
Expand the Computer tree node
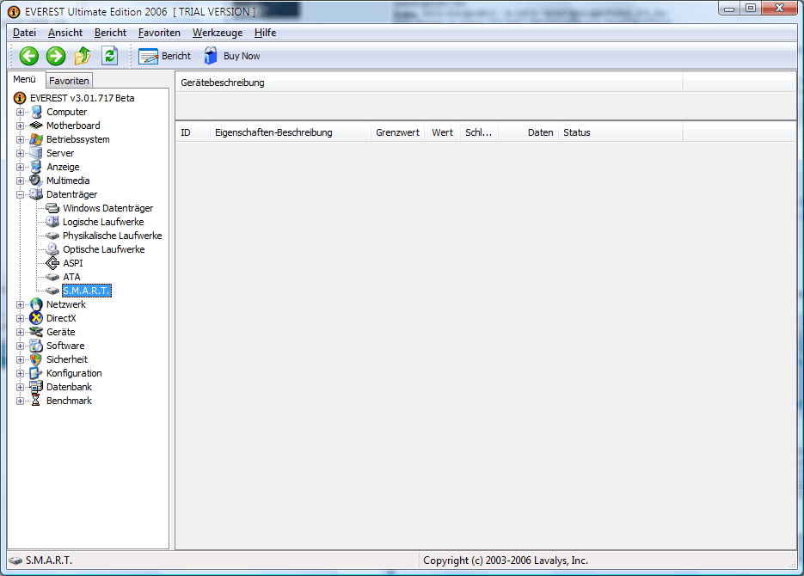[x=20, y=112]
